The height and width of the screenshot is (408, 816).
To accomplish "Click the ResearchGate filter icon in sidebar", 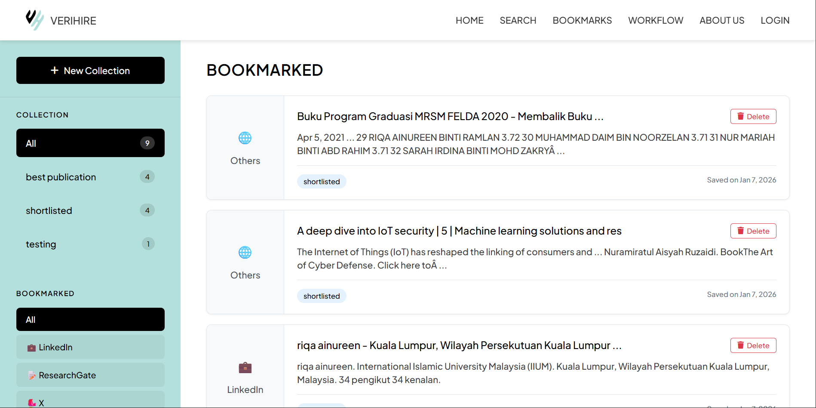I will (32, 375).
